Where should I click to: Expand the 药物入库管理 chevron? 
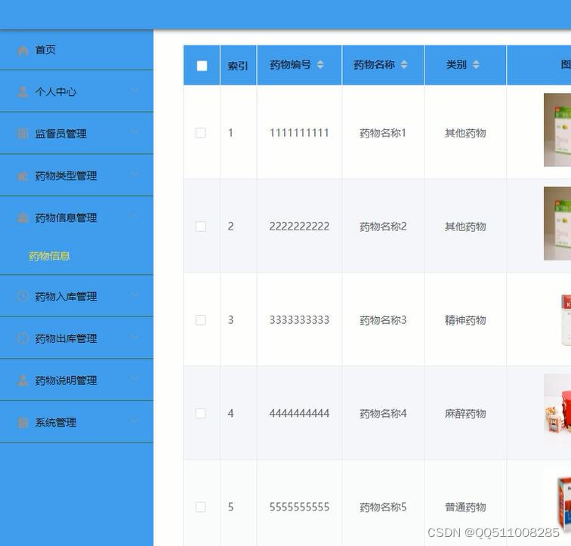(x=134, y=294)
